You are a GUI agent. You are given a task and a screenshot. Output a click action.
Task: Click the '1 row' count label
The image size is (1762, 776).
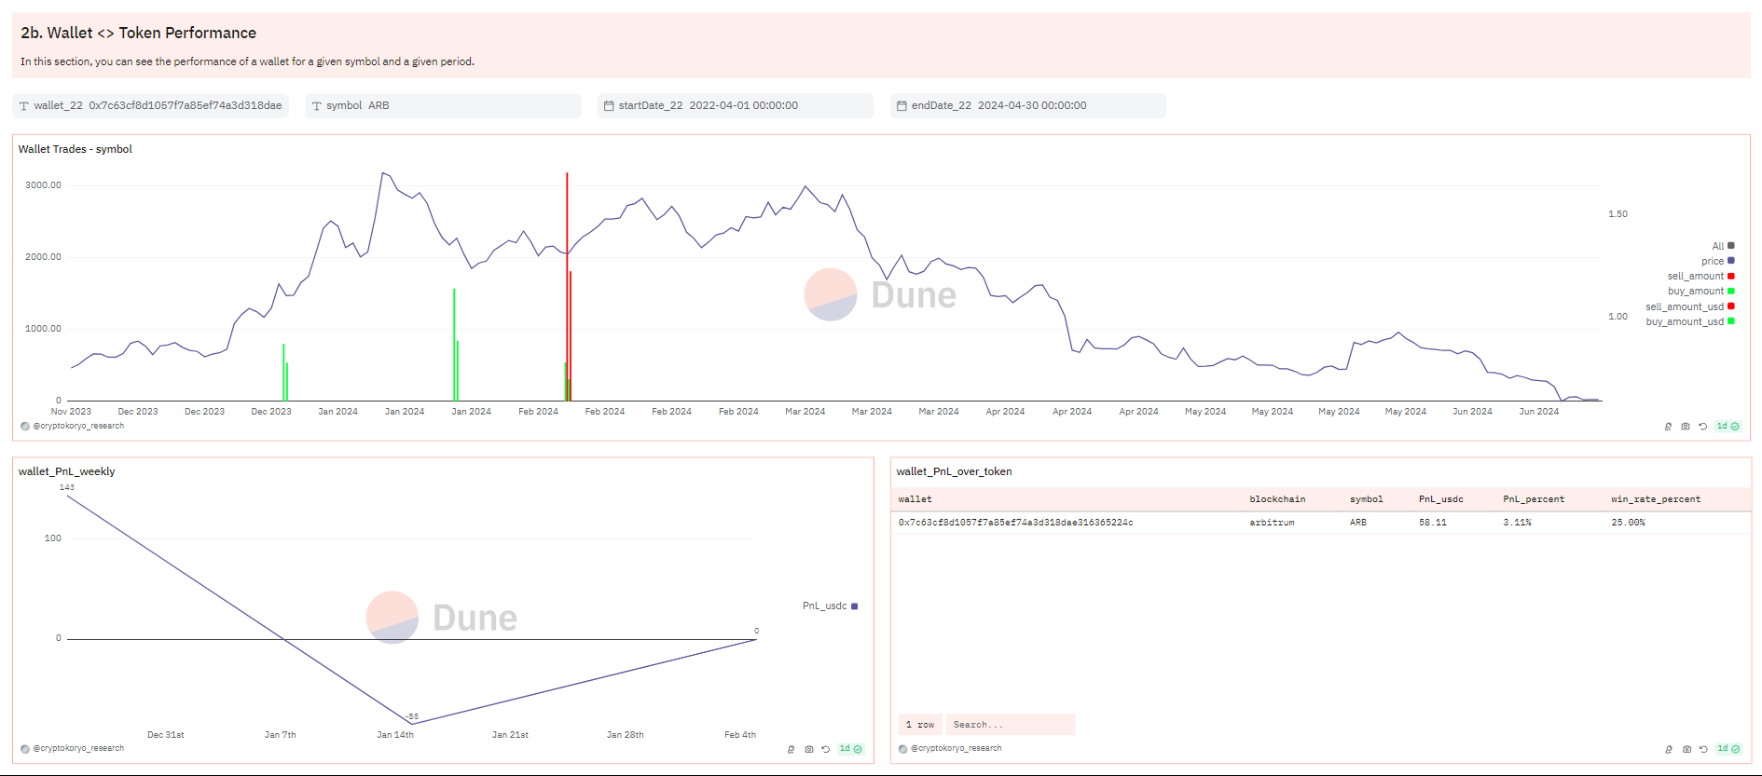920,725
